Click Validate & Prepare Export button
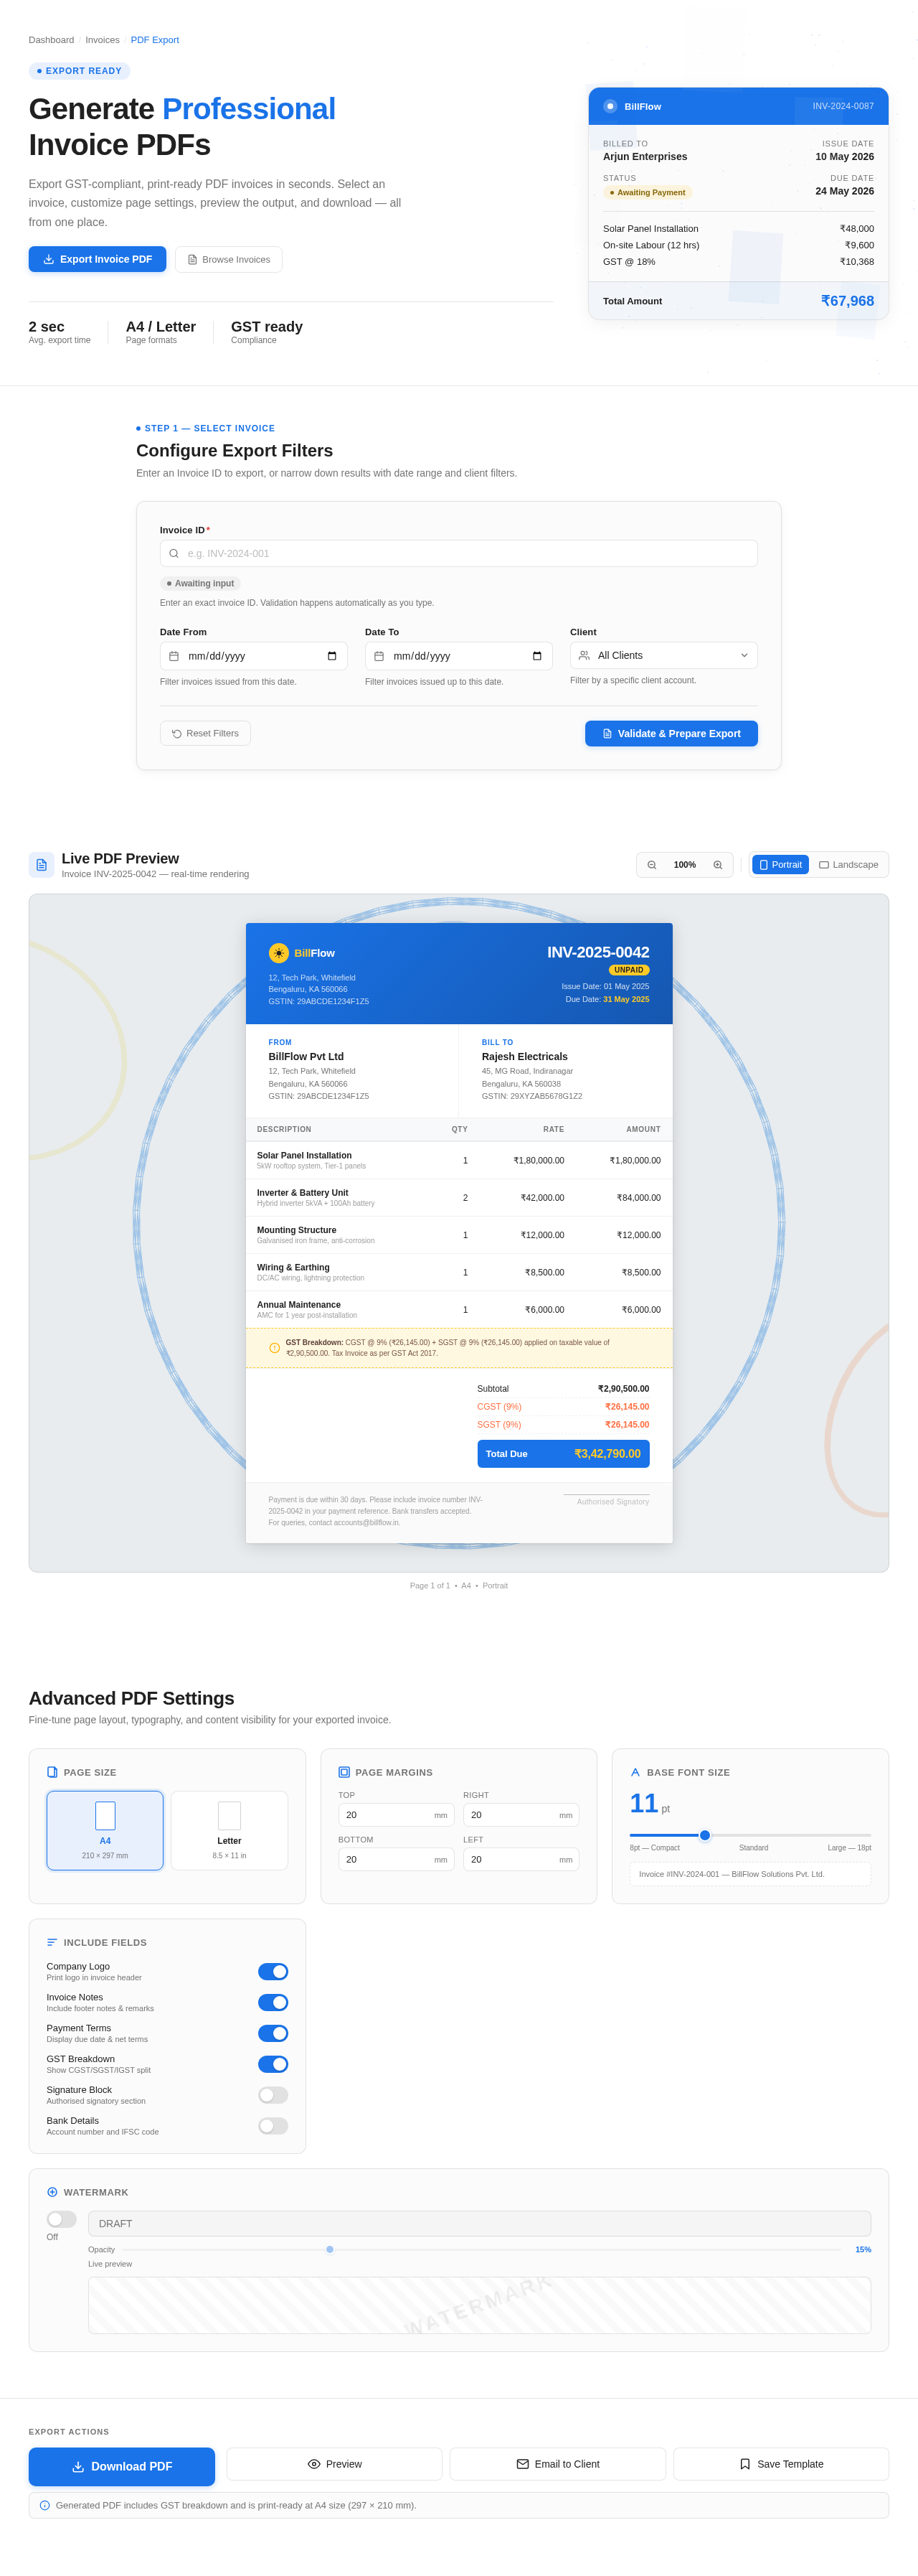 671,733
